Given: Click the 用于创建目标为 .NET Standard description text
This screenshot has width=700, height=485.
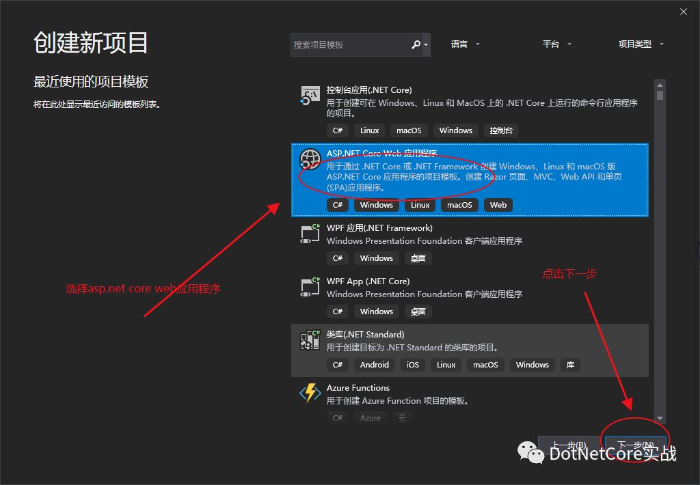Looking at the screenshot, I should [412, 348].
